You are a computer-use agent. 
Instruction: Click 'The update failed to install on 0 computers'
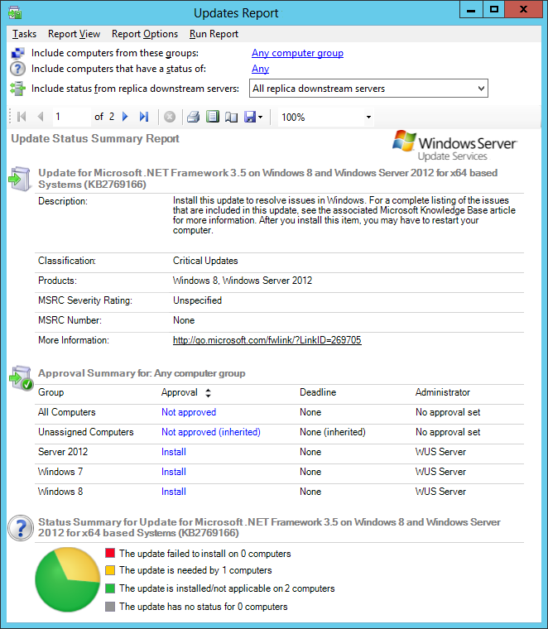[205, 554]
